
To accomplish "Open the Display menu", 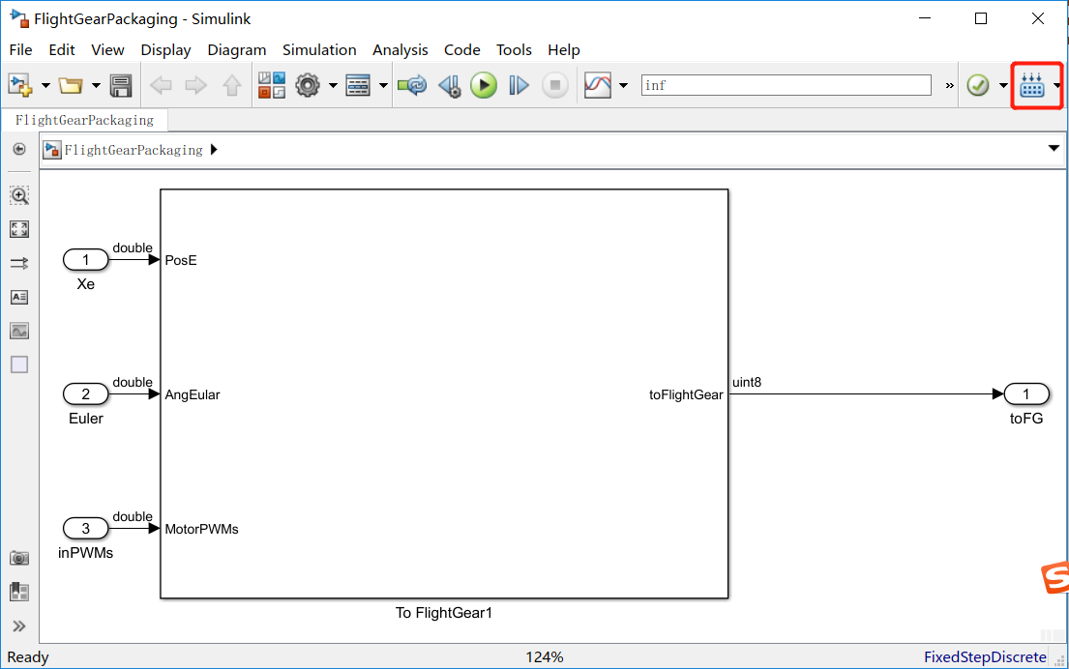I will coord(165,49).
